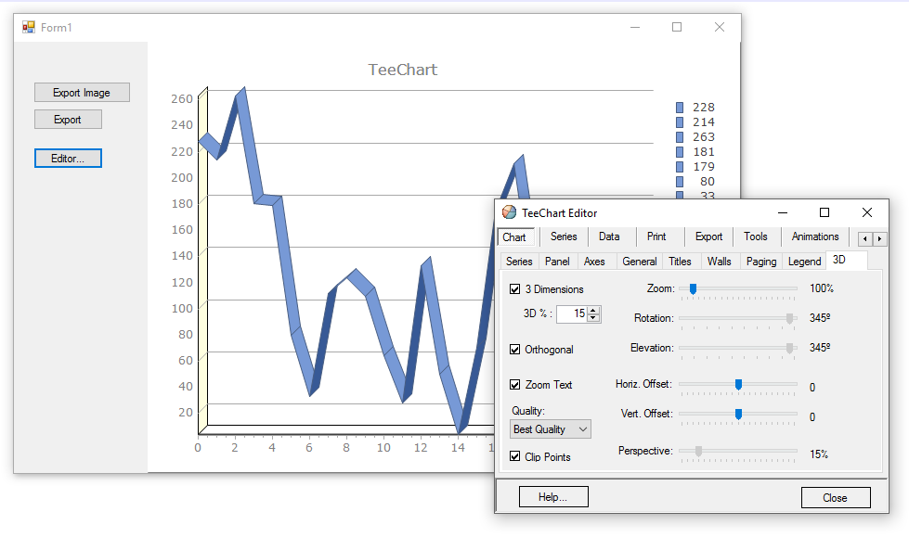909x537 pixels.
Task: Click the Form1 window application icon
Action: click(x=29, y=27)
